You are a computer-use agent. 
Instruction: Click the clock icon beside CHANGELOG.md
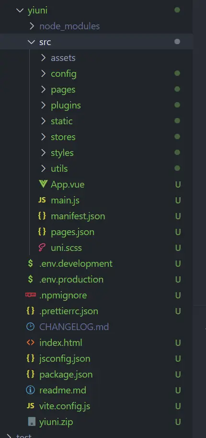[x=31, y=327]
